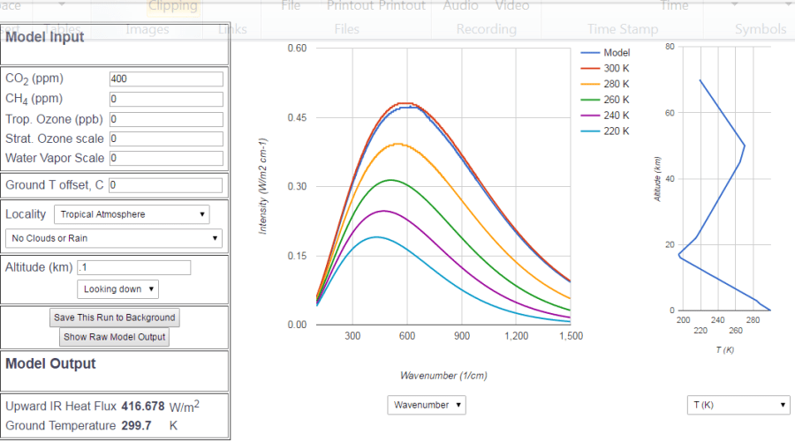Click Show Raw Model Output button
795x441 pixels.
(x=113, y=337)
